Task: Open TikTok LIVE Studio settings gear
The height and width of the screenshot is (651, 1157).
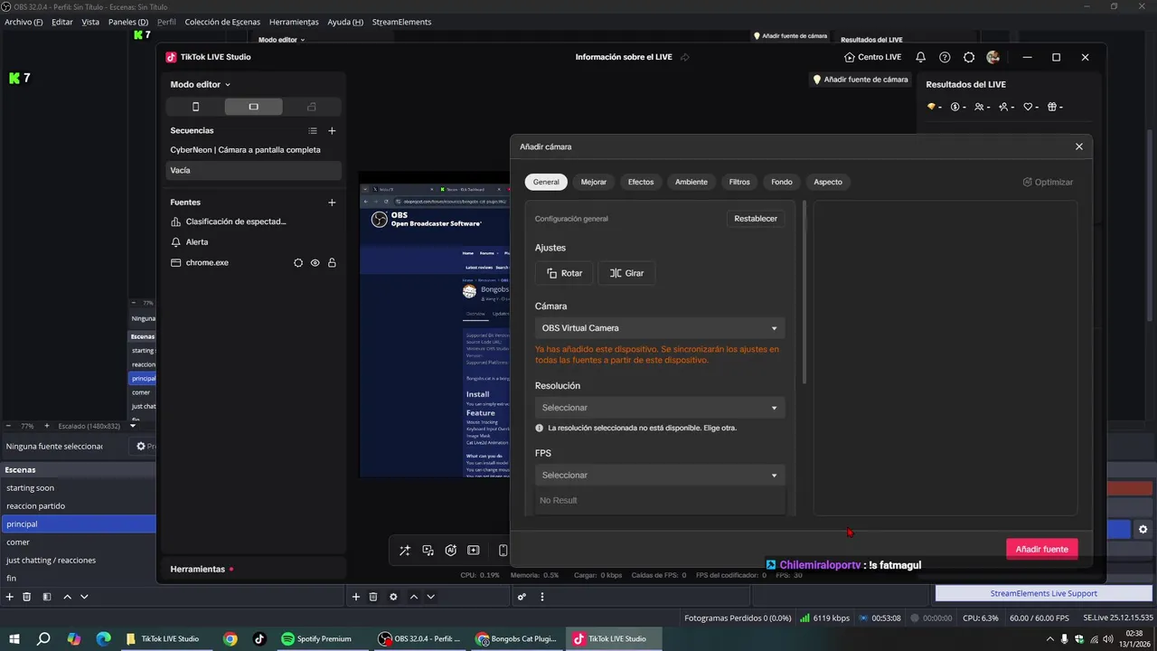Action: pyautogui.click(x=969, y=57)
